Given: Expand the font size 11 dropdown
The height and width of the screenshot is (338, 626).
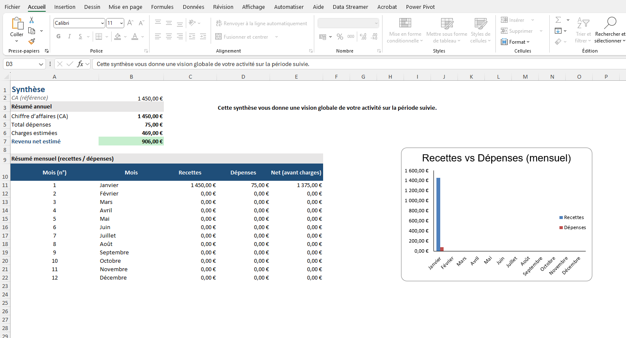Looking at the screenshot, I should coord(122,24).
